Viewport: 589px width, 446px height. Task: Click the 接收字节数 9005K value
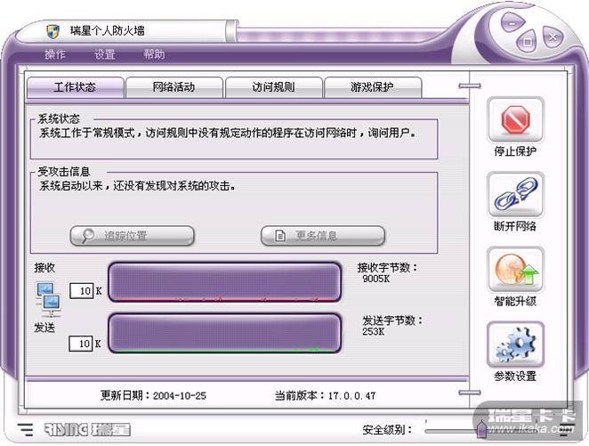[x=376, y=279]
